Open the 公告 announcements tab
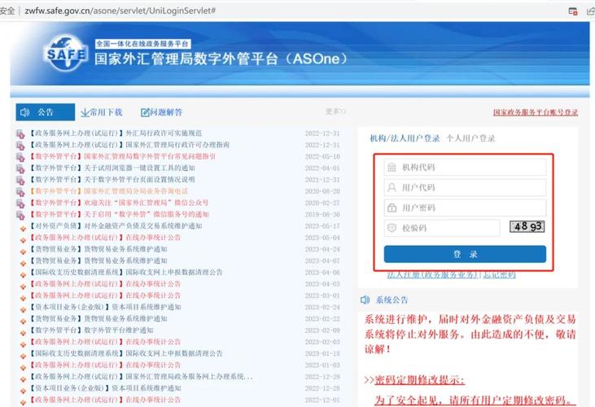 (45, 112)
